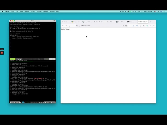Click the GET / HTTP/1.1 200 log entry
167x125 pixels.
click(29, 87)
